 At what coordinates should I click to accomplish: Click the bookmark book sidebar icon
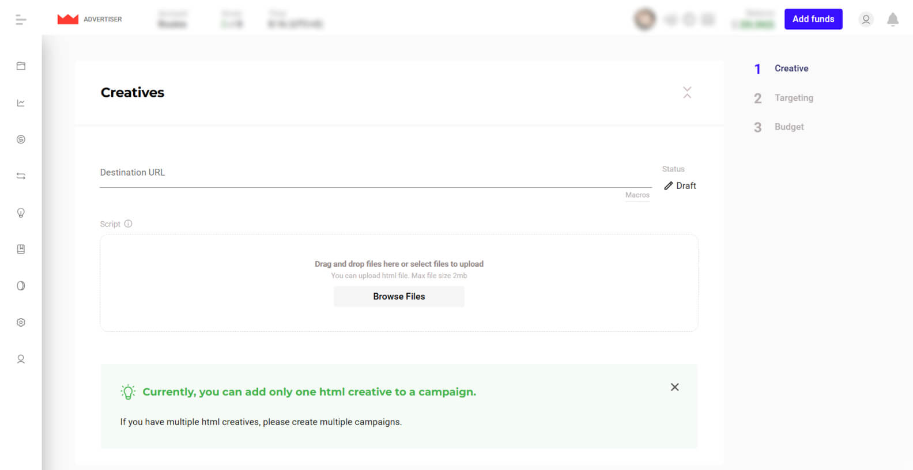tap(21, 249)
